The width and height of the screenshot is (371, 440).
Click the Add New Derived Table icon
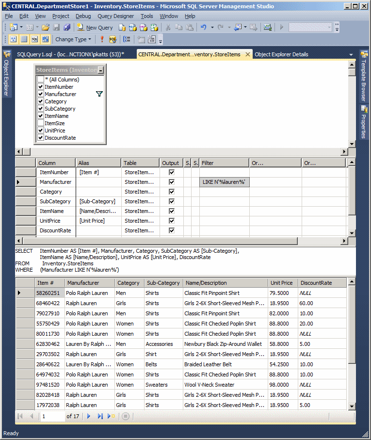(152, 39)
